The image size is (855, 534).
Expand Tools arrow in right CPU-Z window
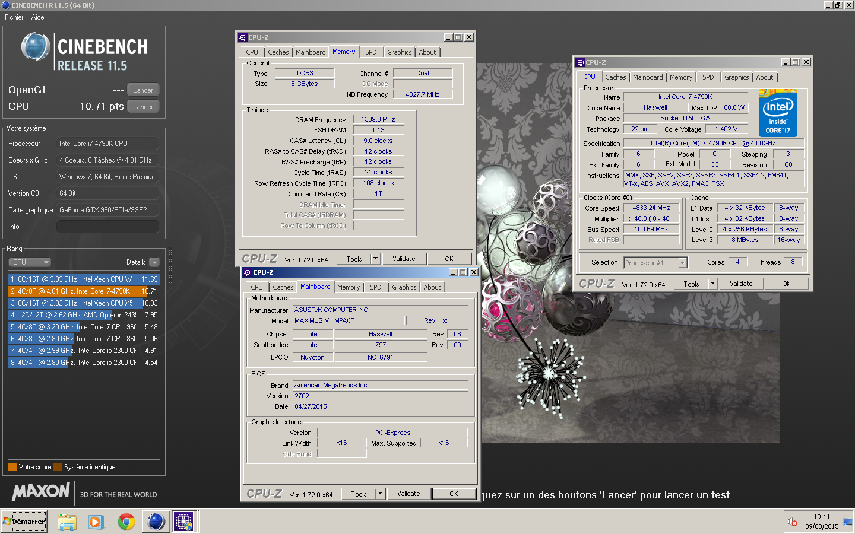coord(712,284)
